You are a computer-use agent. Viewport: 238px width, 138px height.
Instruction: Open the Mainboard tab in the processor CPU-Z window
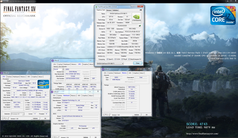16,77
